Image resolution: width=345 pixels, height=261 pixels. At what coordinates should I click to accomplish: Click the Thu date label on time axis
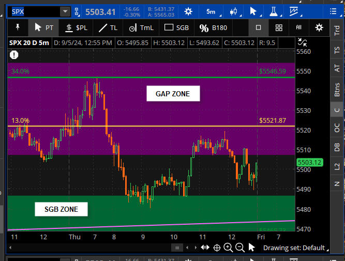pos(74,237)
